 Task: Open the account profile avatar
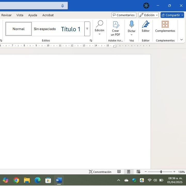pyautogui.click(x=146, y=6)
